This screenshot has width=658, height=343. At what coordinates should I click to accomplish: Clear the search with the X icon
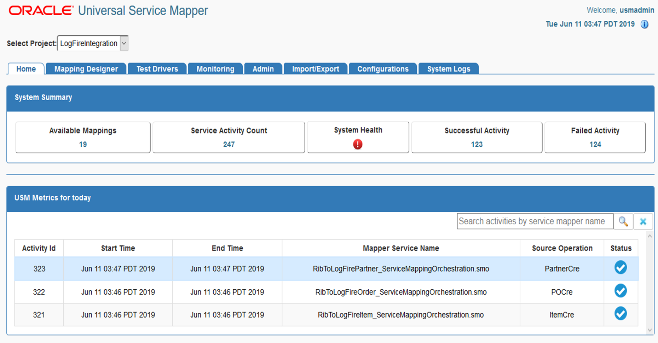[x=643, y=221]
